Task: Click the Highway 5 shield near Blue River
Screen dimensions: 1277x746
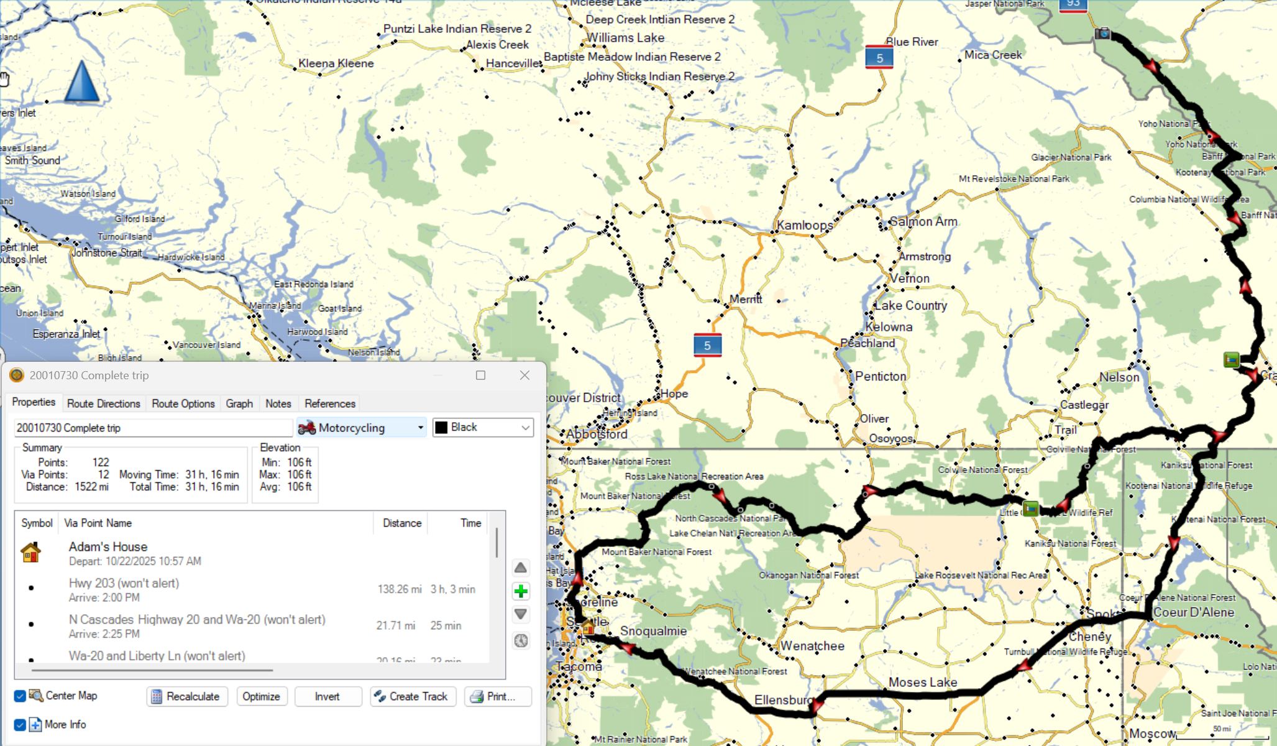Action: tap(879, 58)
